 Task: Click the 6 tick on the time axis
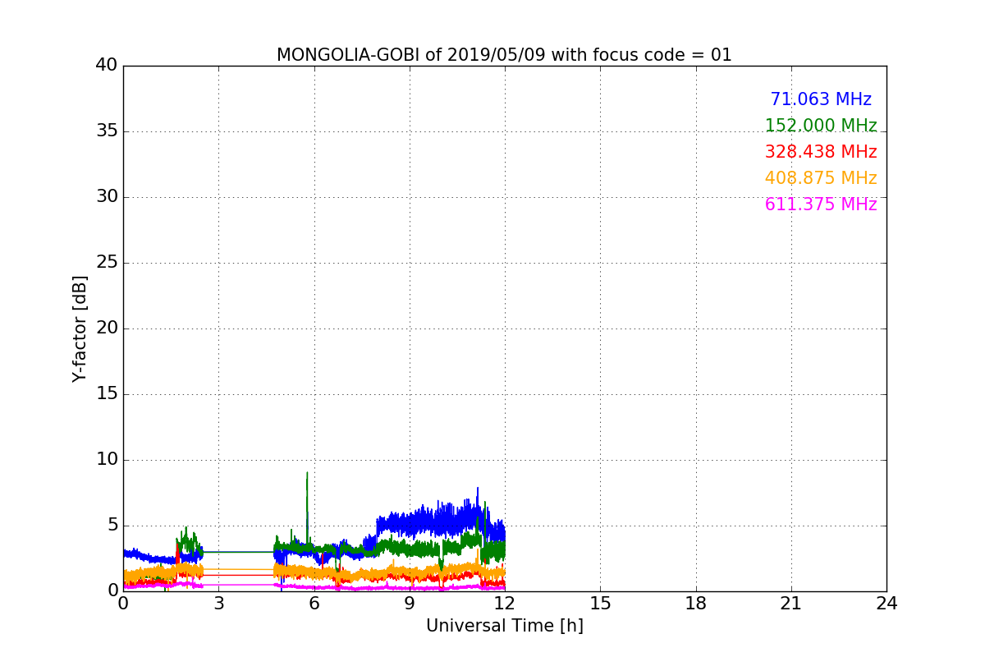314,604
